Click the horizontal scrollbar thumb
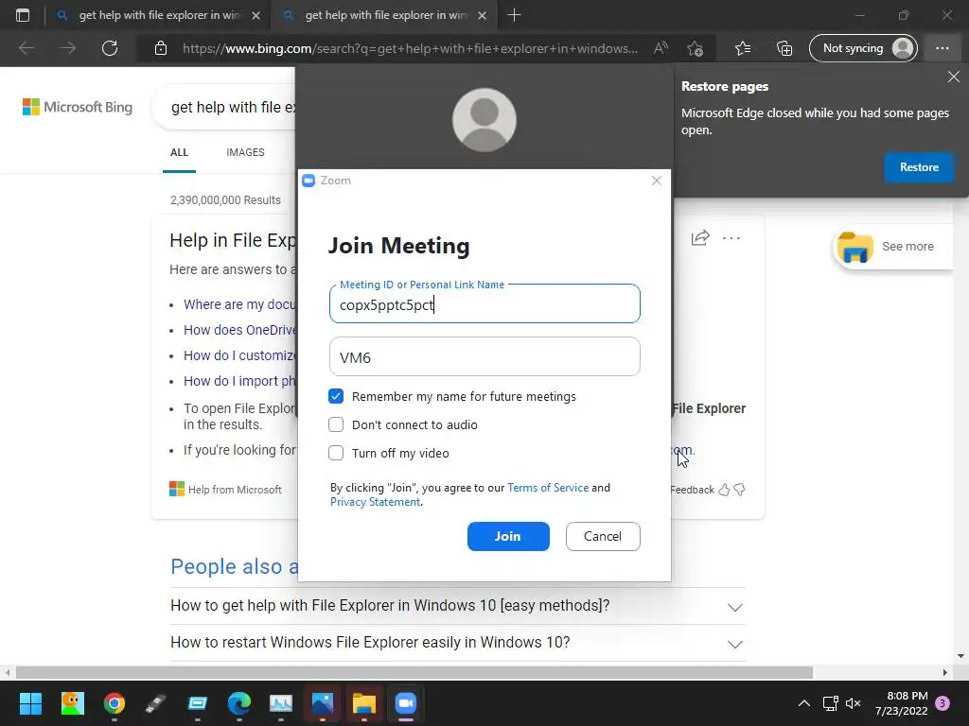The image size is (969, 726). click(x=414, y=672)
